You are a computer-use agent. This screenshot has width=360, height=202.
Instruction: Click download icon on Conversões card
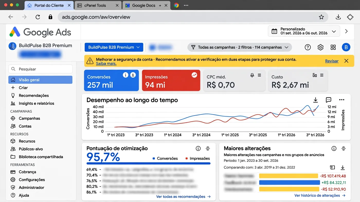point(133,75)
